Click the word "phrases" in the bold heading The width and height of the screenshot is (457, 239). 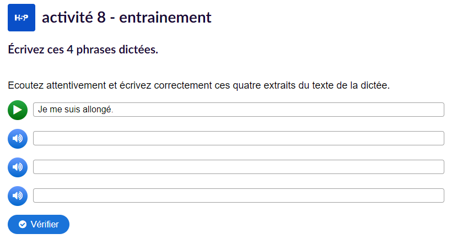click(101, 50)
